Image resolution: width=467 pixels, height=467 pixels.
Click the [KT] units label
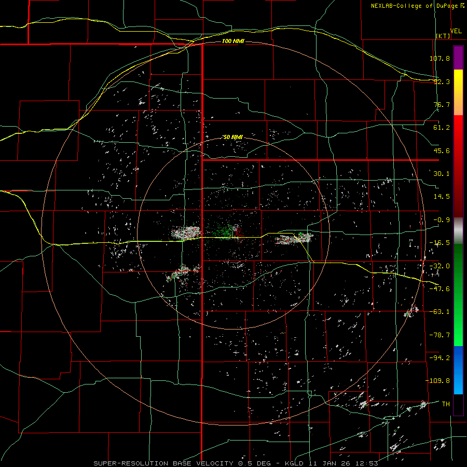(443, 36)
